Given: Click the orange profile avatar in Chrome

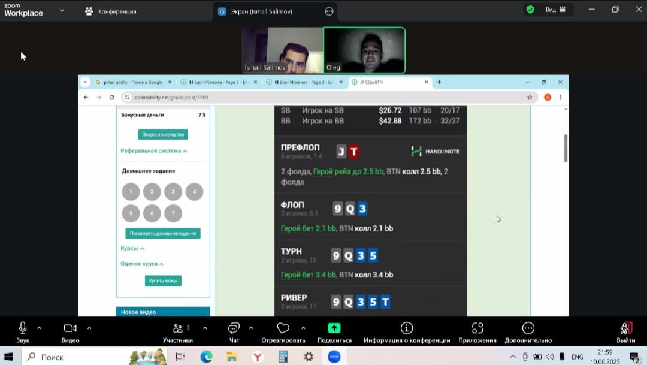Looking at the screenshot, I should click(548, 98).
